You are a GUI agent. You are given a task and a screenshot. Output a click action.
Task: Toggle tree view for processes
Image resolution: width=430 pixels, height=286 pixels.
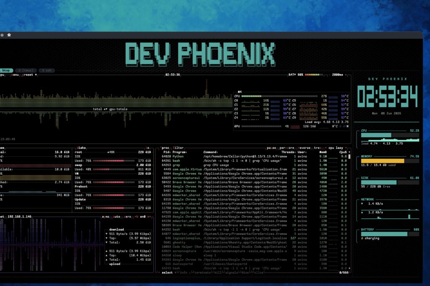[x=317, y=148]
